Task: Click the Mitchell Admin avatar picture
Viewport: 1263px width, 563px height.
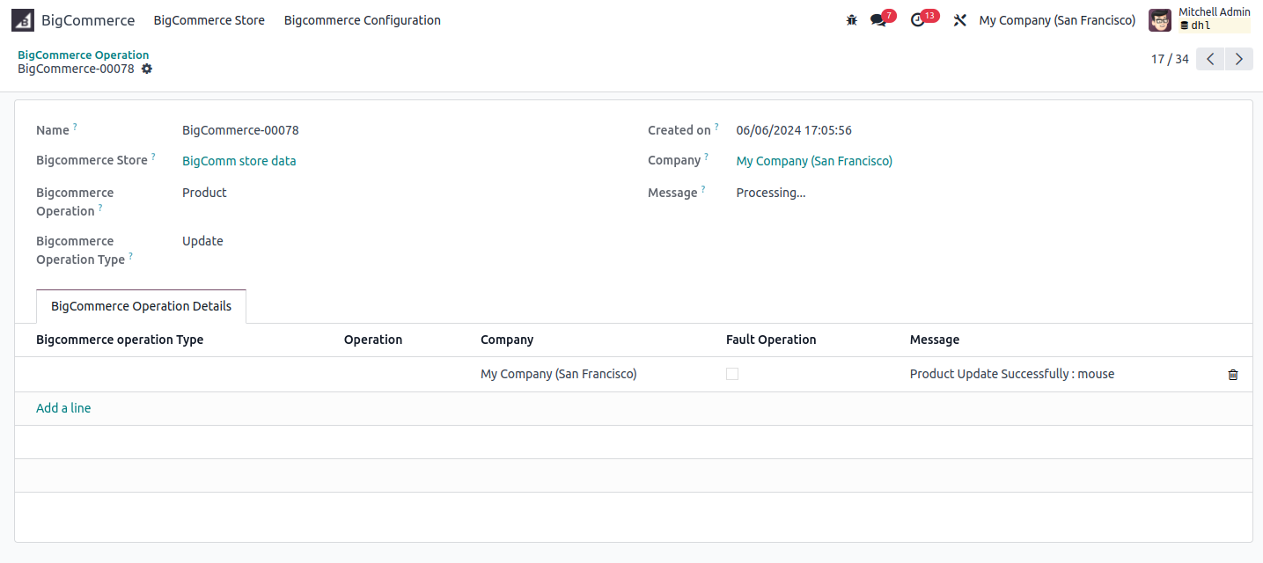Action: pyautogui.click(x=1160, y=20)
